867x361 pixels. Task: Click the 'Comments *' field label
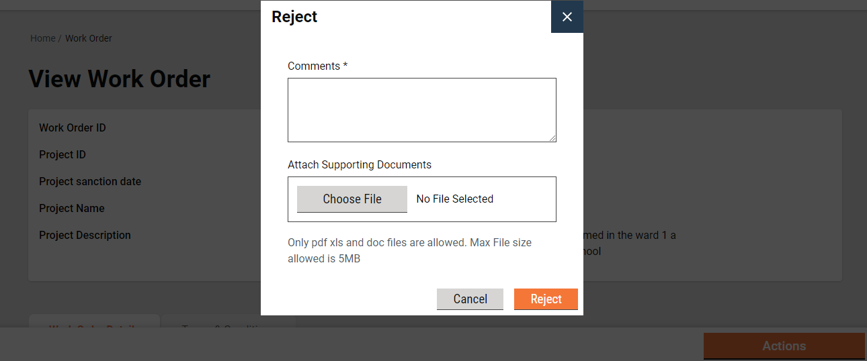pyautogui.click(x=317, y=66)
